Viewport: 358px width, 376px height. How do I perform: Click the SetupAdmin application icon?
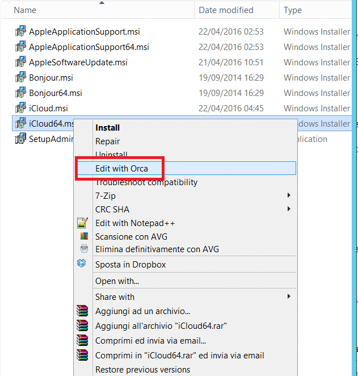click(x=20, y=139)
